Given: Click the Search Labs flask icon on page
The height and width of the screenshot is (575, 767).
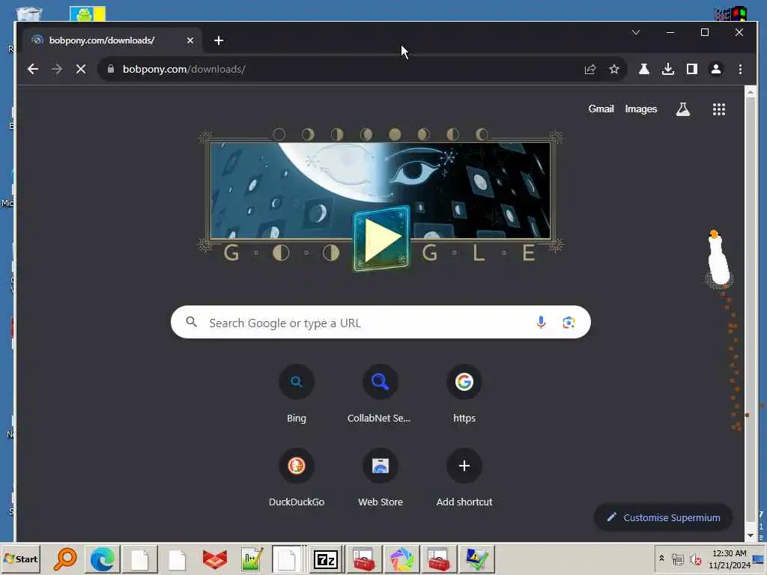Looking at the screenshot, I should tap(683, 109).
